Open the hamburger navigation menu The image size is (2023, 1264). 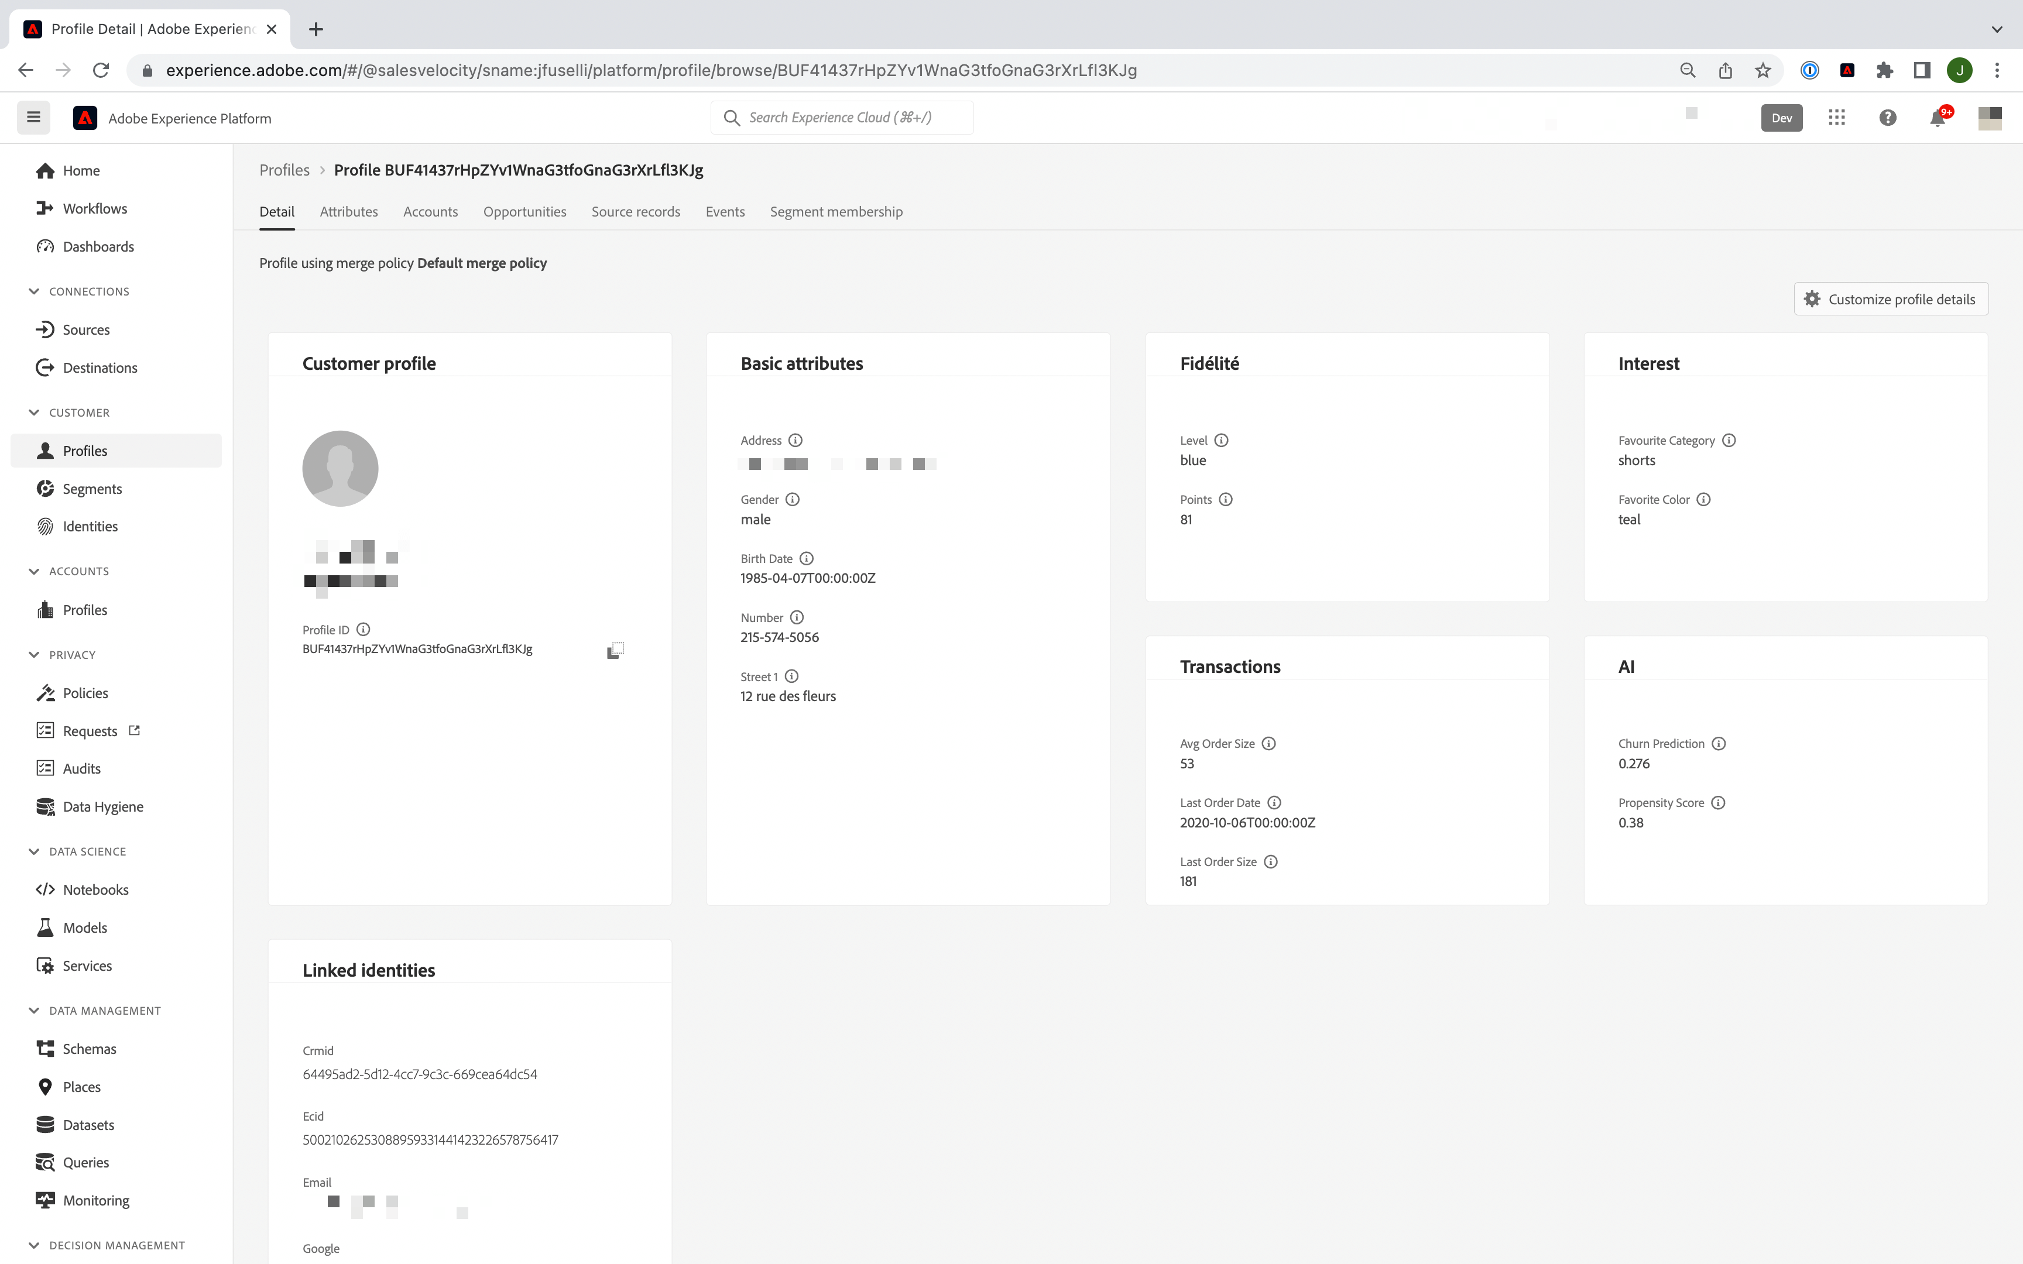click(33, 118)
